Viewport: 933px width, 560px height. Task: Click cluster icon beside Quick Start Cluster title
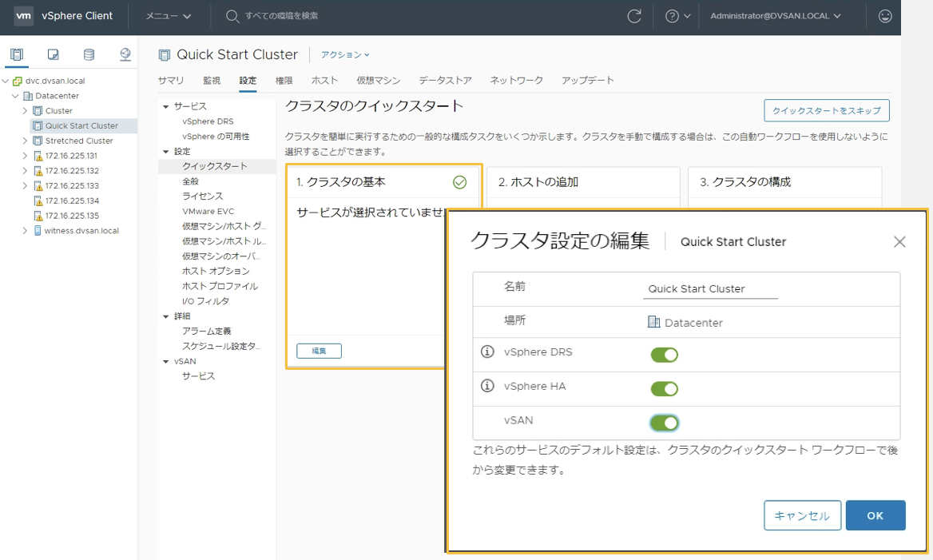[x=165, y=55]
